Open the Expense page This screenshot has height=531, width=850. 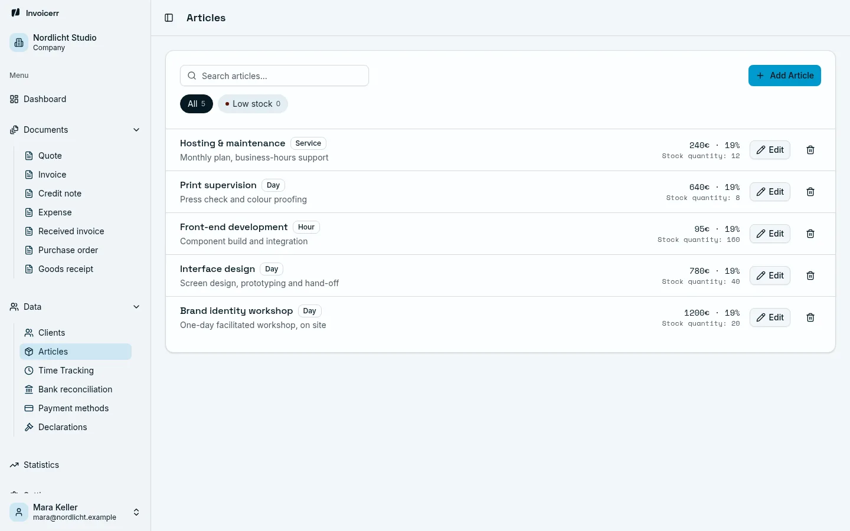click(x=76, y=212)
